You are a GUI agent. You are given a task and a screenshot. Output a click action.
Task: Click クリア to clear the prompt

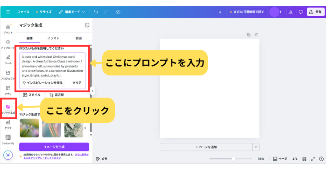point(77,83)
